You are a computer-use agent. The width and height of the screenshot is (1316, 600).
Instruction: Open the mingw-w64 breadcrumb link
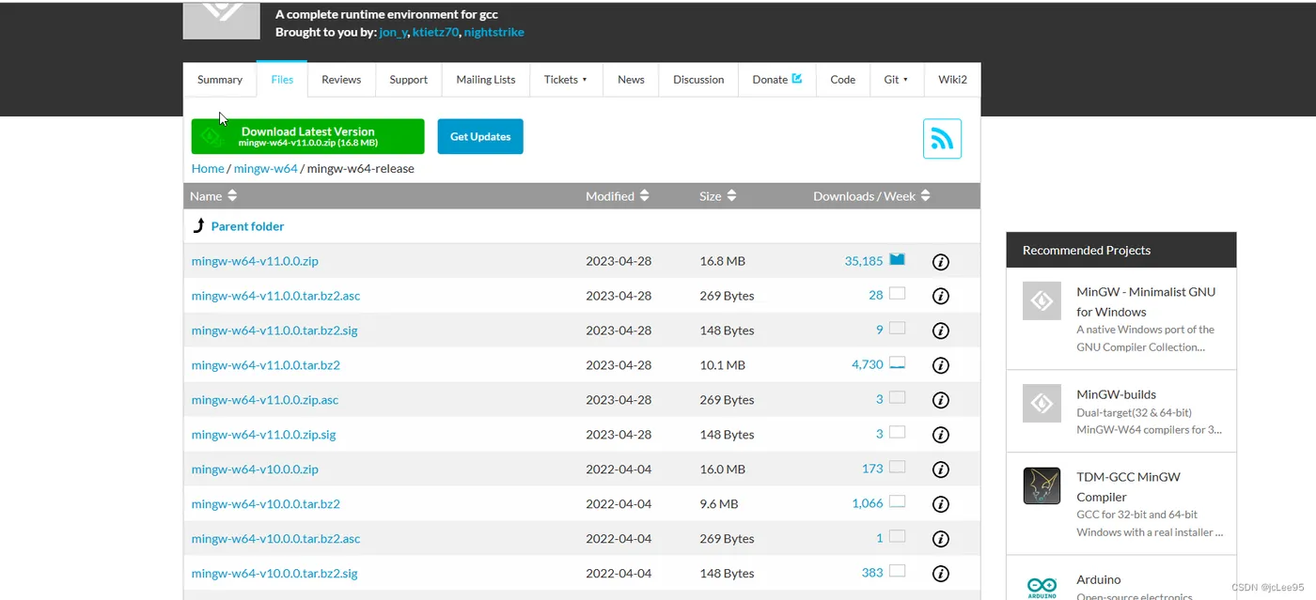click(x=265, y=169)
